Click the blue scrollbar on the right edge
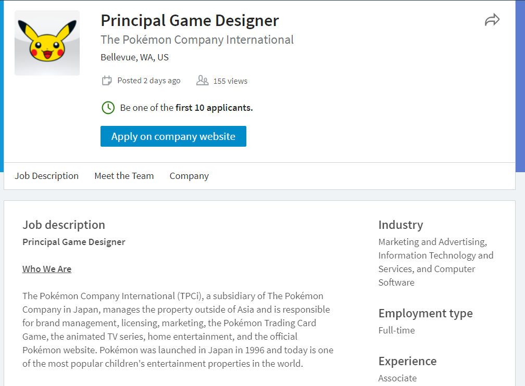Screen dimensions: 525x386 522,83
